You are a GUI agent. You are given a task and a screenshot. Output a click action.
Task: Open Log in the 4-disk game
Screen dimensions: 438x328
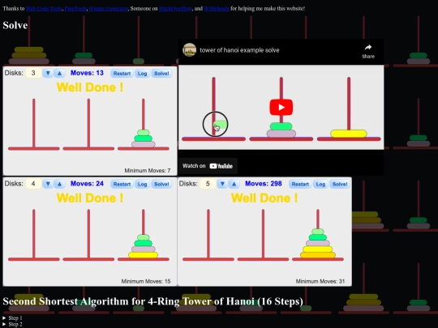(142, 184)
